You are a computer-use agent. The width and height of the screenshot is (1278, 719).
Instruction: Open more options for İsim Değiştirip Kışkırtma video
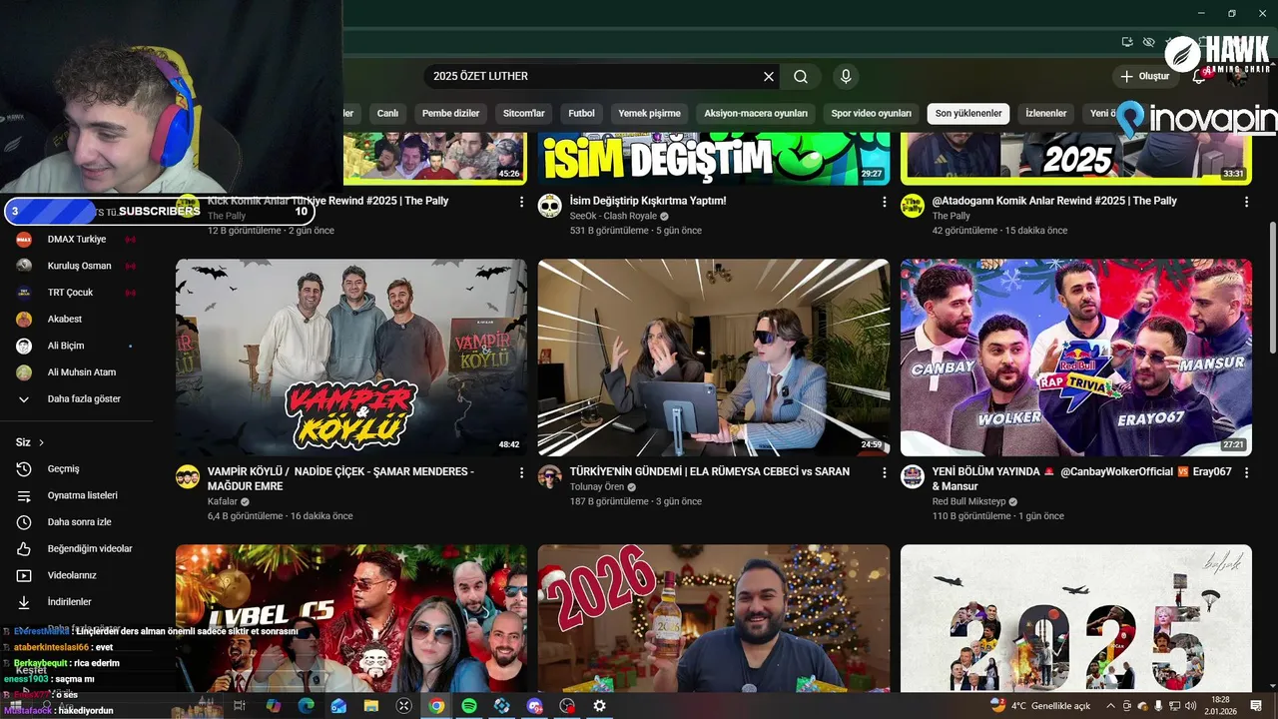(884, 202)
